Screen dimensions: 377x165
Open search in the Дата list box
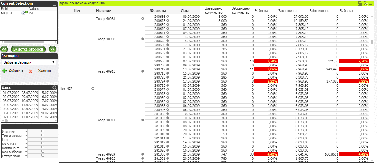55,88
